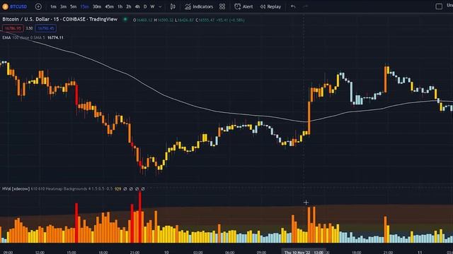
Task: Open the indicator templates grid icon
Action: tap(222, 6)
